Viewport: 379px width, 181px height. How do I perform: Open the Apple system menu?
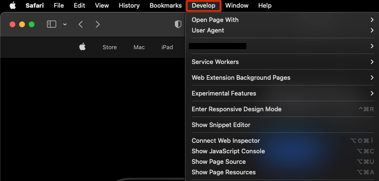(12, 5)
